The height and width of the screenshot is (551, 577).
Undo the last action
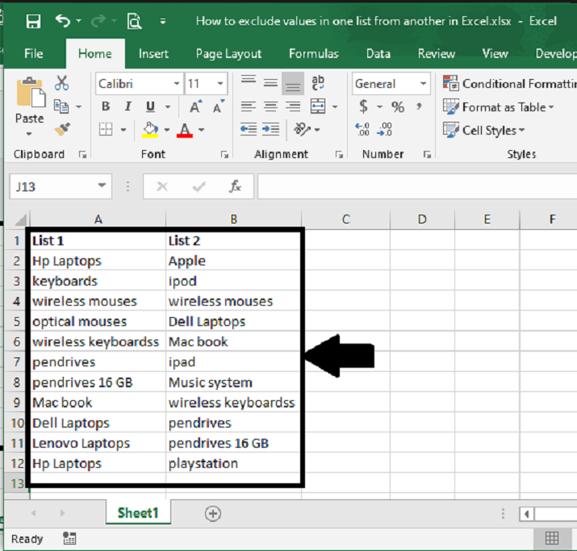coord(63,21)
